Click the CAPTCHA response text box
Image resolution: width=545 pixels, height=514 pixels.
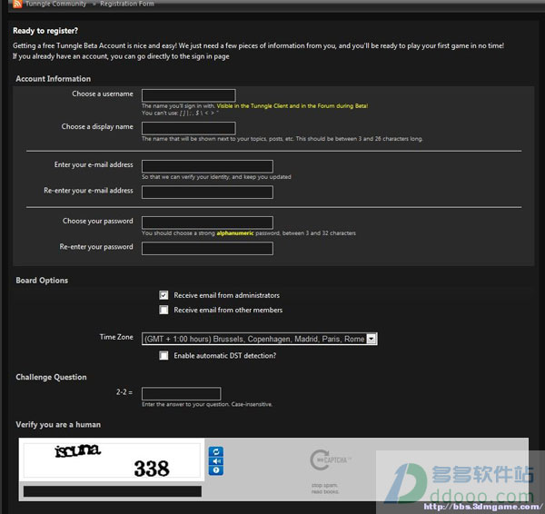(x=113, y=491)
